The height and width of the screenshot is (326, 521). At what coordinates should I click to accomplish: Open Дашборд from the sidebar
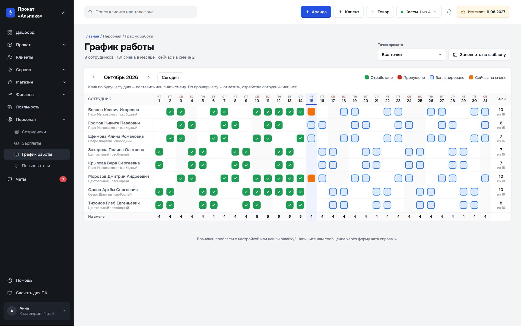click(37, 32)
